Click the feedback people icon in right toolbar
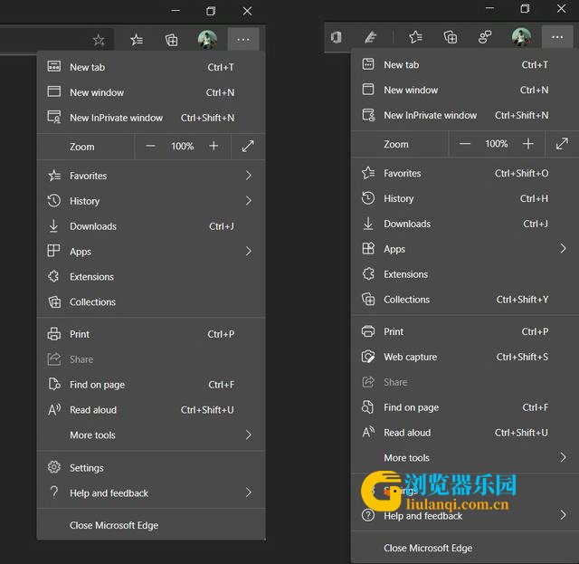Screen dimensions: 579x564 point(485,37)
